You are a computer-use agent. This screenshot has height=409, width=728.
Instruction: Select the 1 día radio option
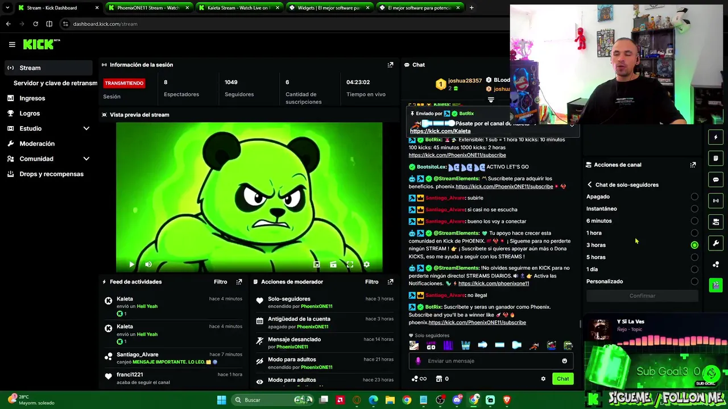coord(694,269)
